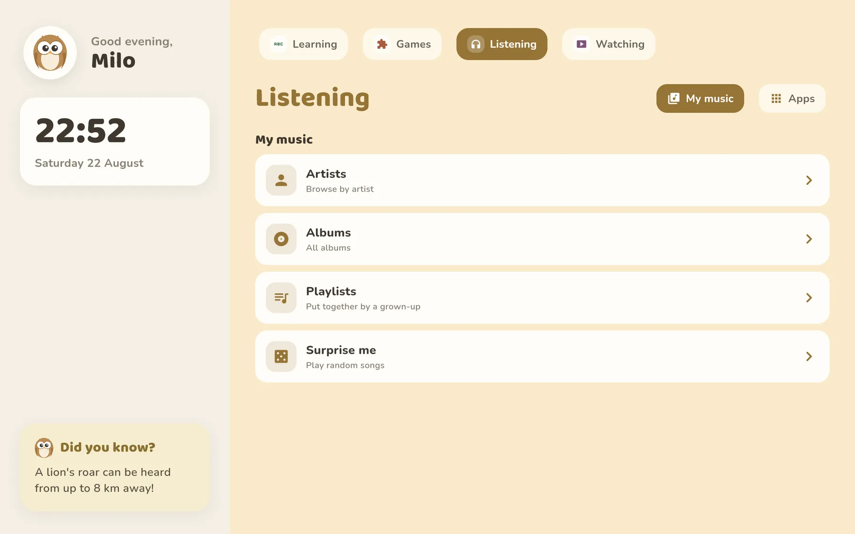Image resolution: width=855 pixels, height=534 pixels.
Task: Click the puzzle piece icon on Games
Action: 382,44
